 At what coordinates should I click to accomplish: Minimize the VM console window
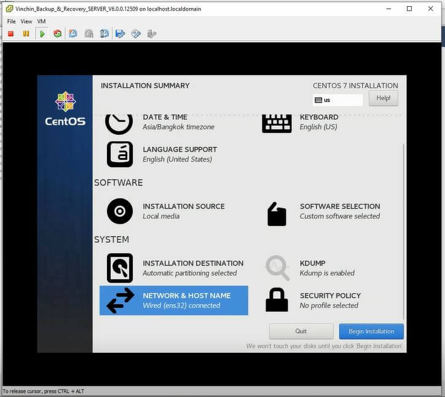388,9
